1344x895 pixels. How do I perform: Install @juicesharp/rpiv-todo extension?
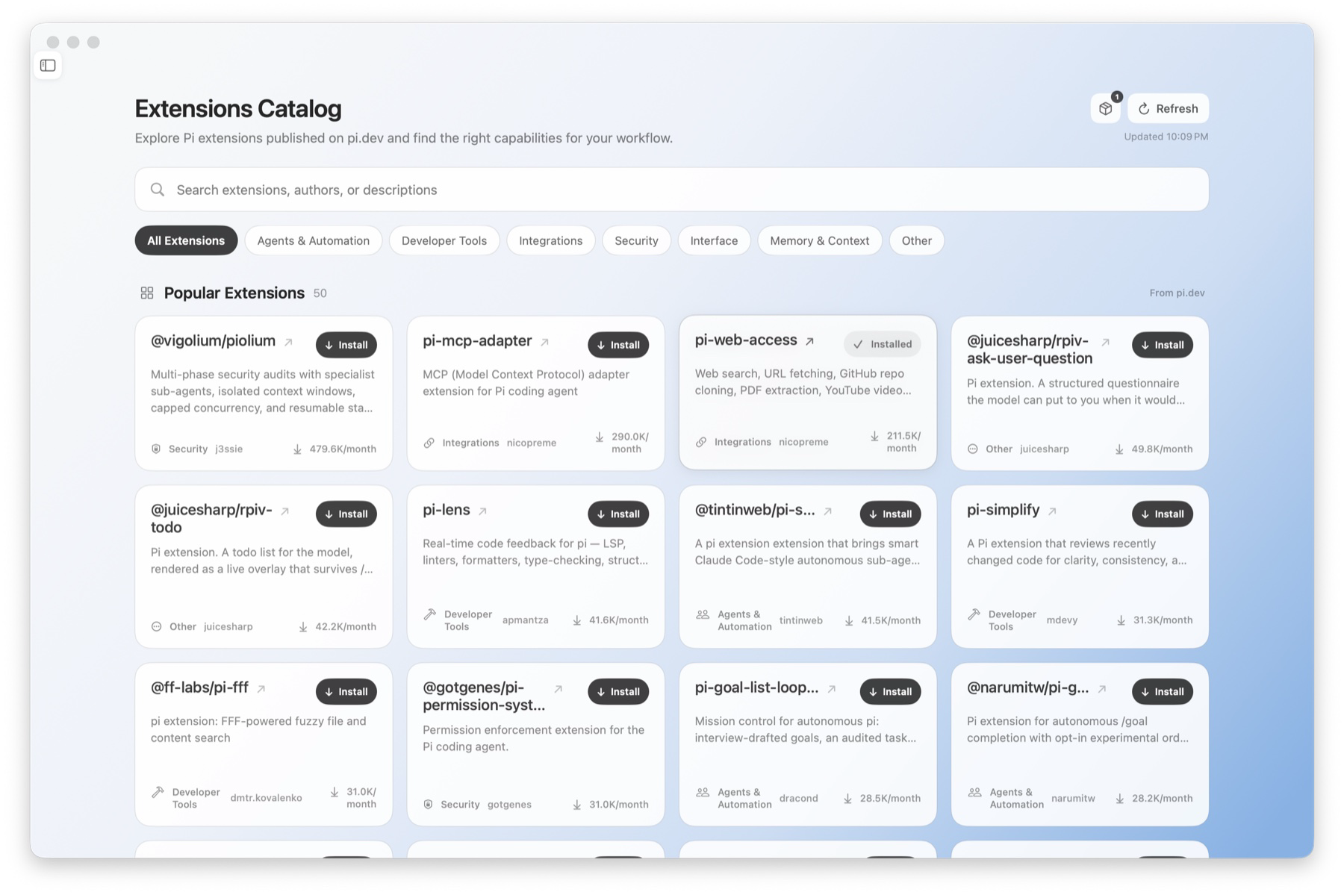tap(346, 514)
